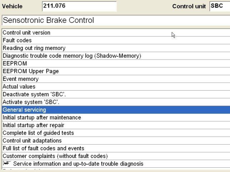
Task: Select Diagnostic trouble code memory log
Action: point(72,56)
